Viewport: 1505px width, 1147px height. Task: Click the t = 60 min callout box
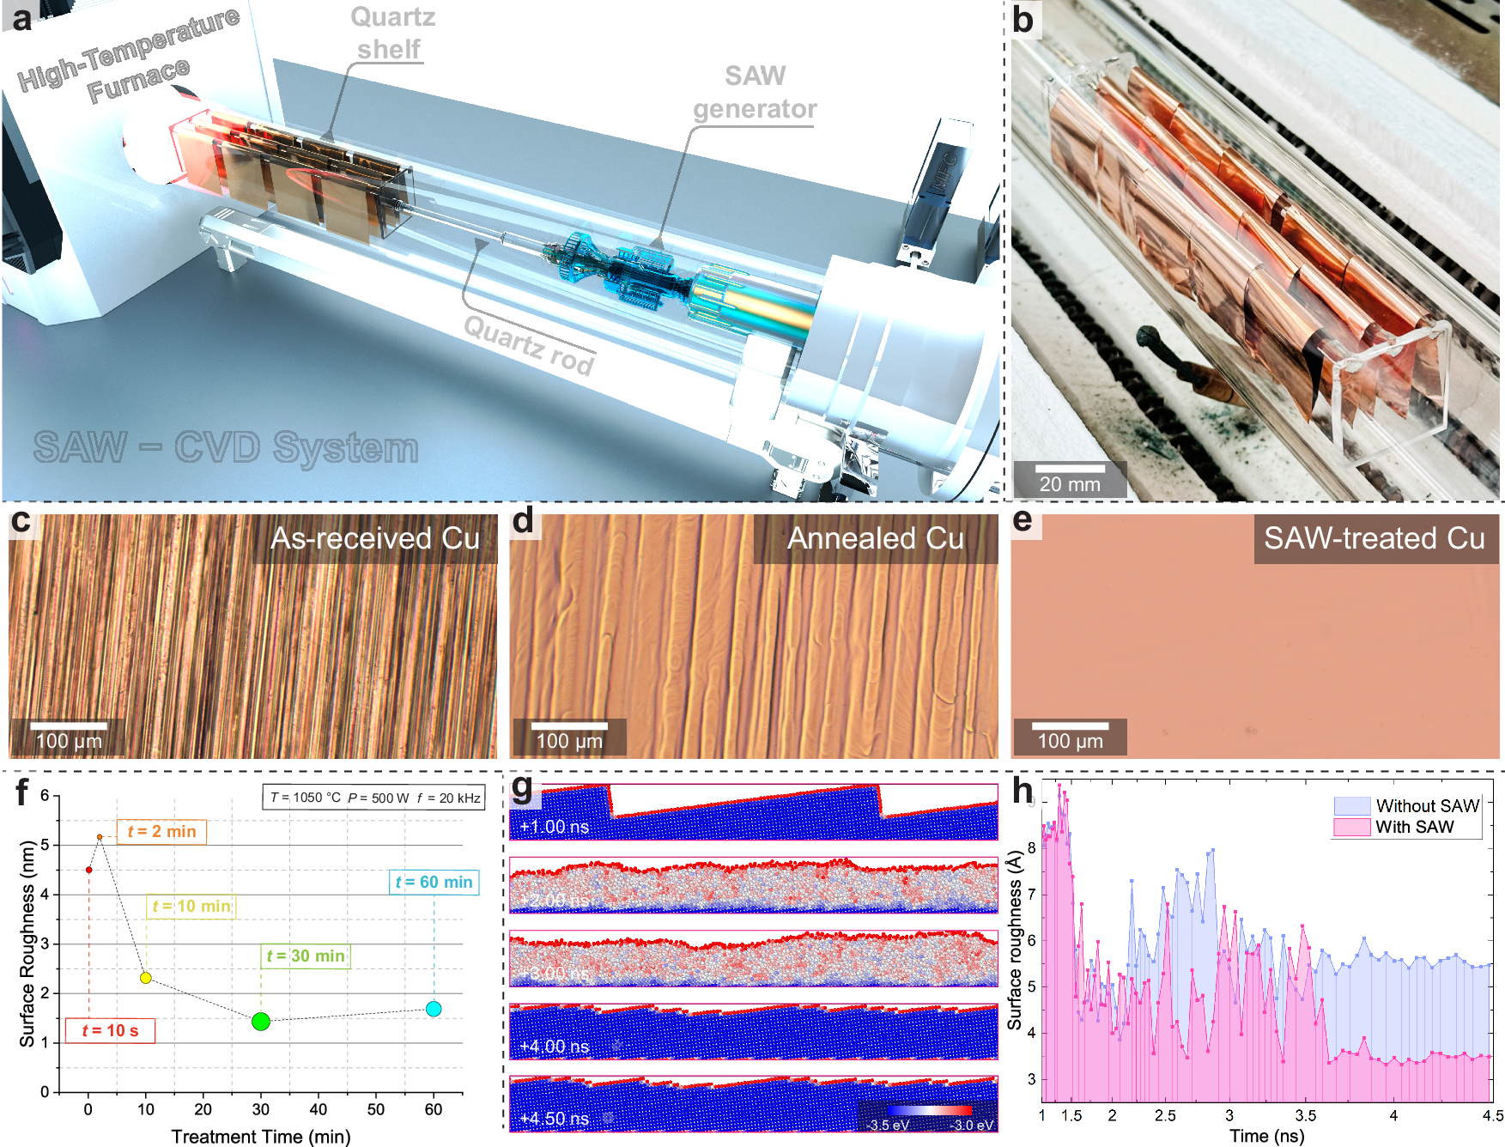434,882
